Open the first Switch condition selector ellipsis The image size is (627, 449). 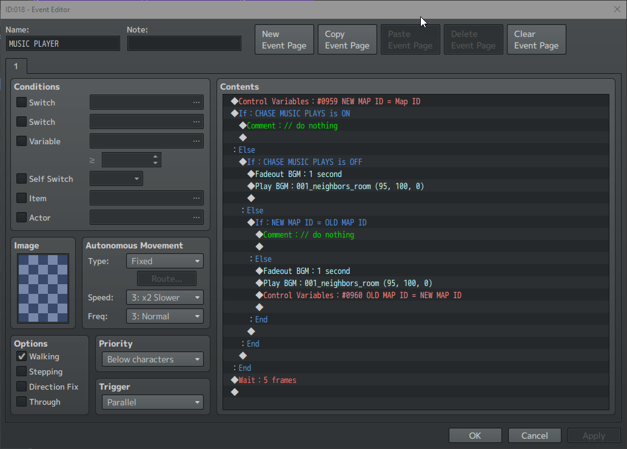196,102
